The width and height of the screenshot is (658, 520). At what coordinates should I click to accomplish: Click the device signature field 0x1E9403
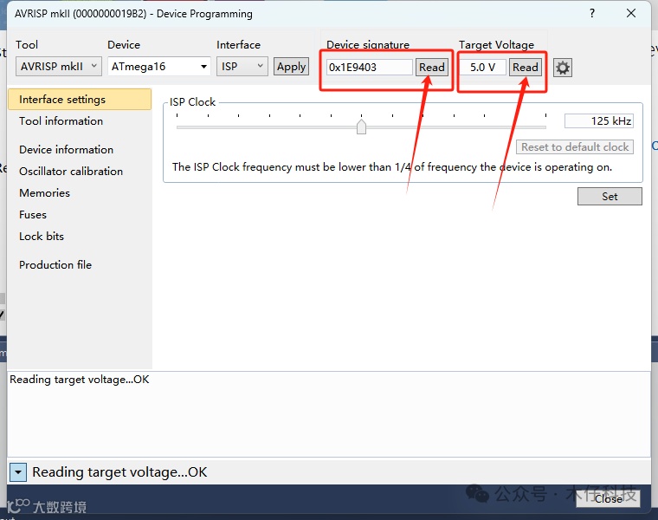[370, 68]
